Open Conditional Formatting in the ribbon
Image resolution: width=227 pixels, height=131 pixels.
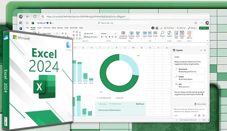pyautogui.click(x=123, y=34)
